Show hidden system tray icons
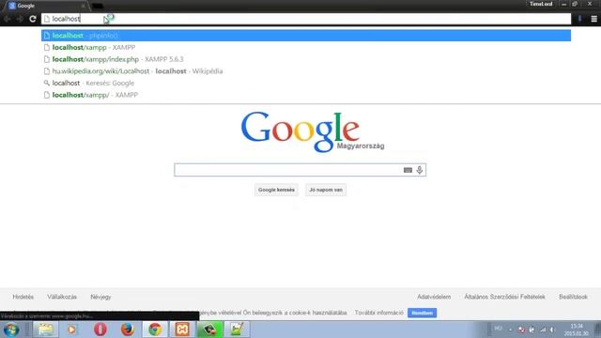The height and width of the screenshot is (338, 601). (510, 330)
